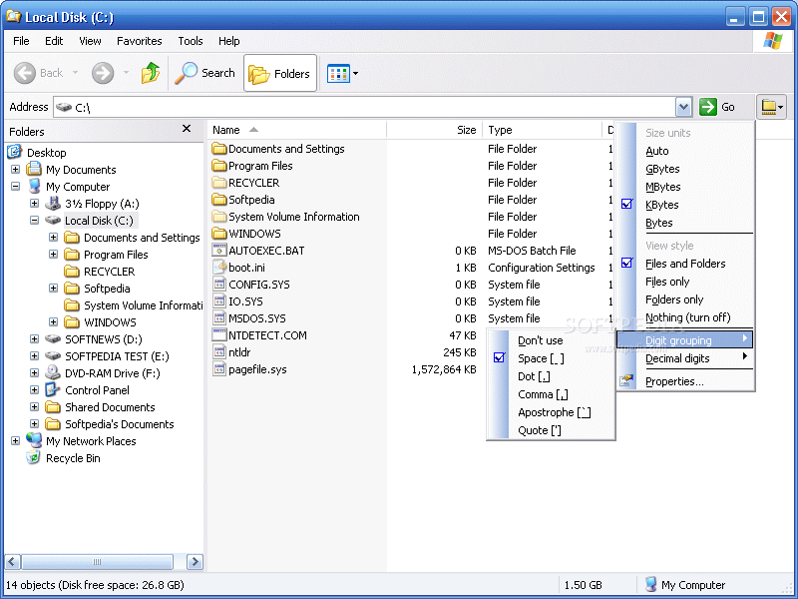Click NTDETECT.COM file icon

(x=219, y=334)
